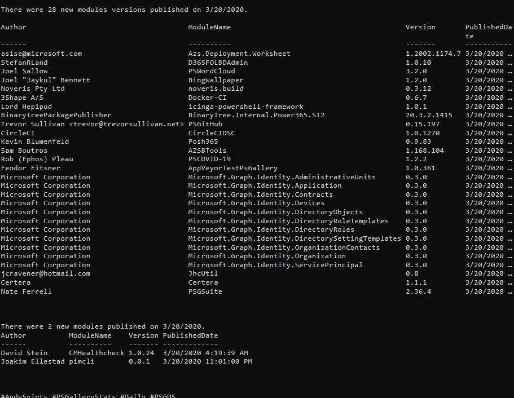Click author 'Noveris Pty Ltd'
The height and width of the screenshot is (398, 514).
pyautogui.click(x=33, y=89)
